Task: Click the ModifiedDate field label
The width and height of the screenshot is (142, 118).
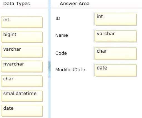Action: tap(70, 70)
